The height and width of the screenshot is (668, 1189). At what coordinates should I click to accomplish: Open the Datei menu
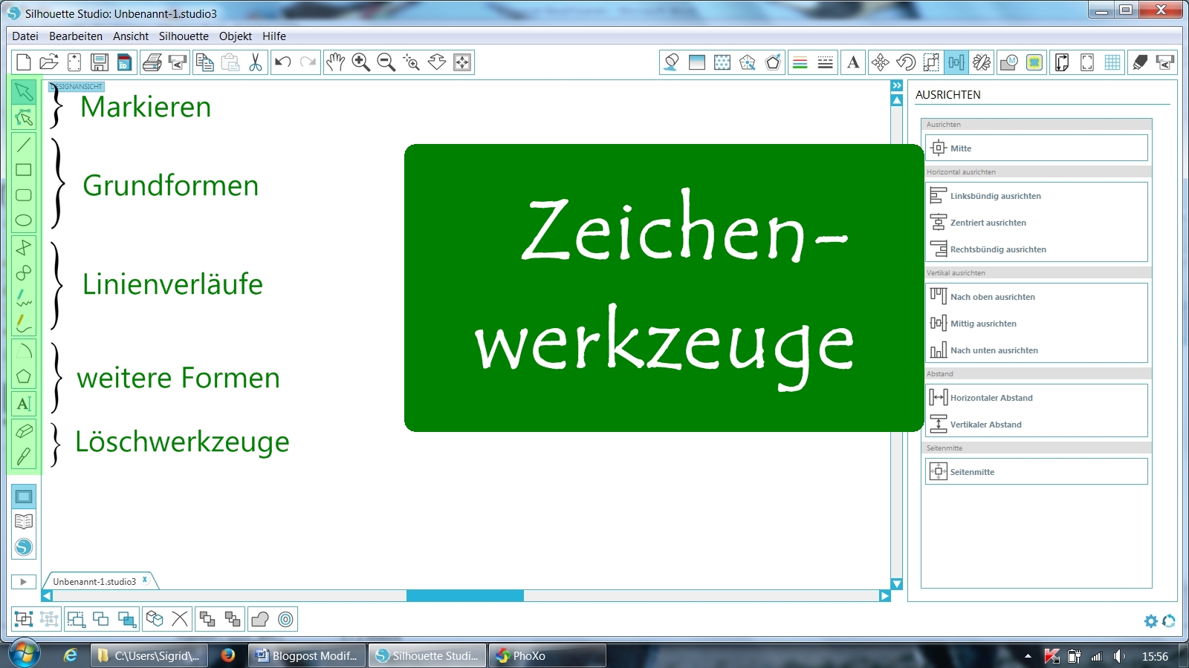pos(25,36)
